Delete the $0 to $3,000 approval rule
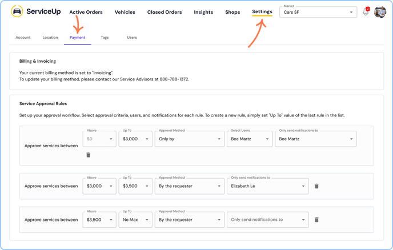Screen dimensions: 393x250 point(88,155)
